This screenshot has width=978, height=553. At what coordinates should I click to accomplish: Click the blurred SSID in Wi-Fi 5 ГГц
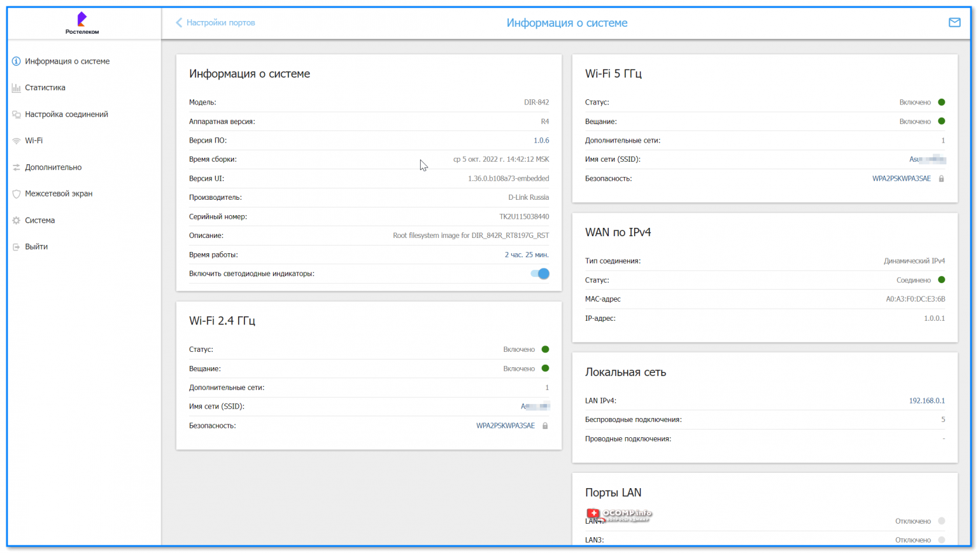click(927, 160)
